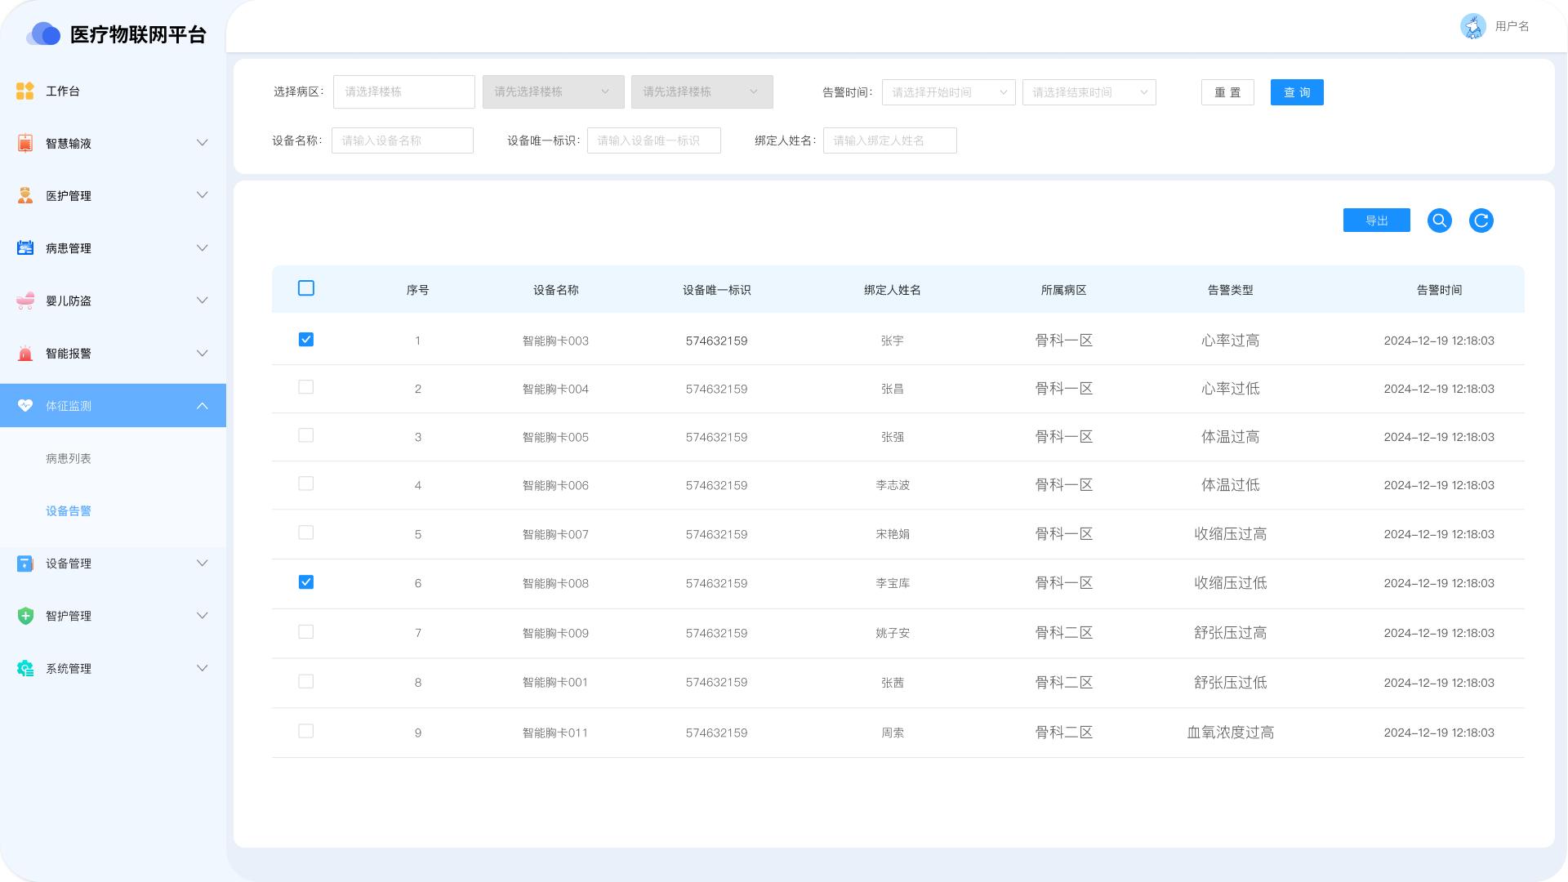Open 工作台 via its grid icon

point(25,91)
